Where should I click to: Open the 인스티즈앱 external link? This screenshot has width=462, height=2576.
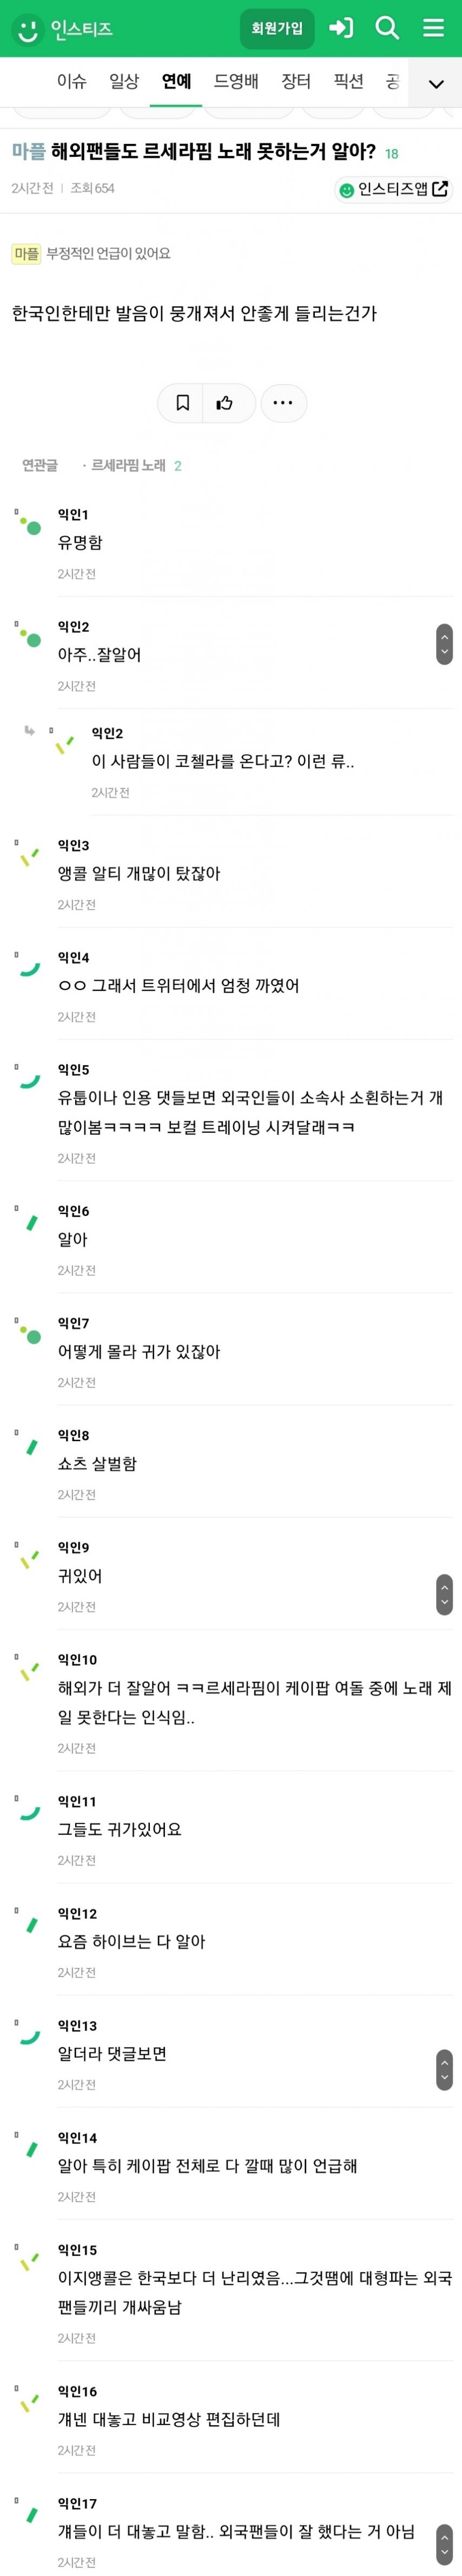coord(393,189)
